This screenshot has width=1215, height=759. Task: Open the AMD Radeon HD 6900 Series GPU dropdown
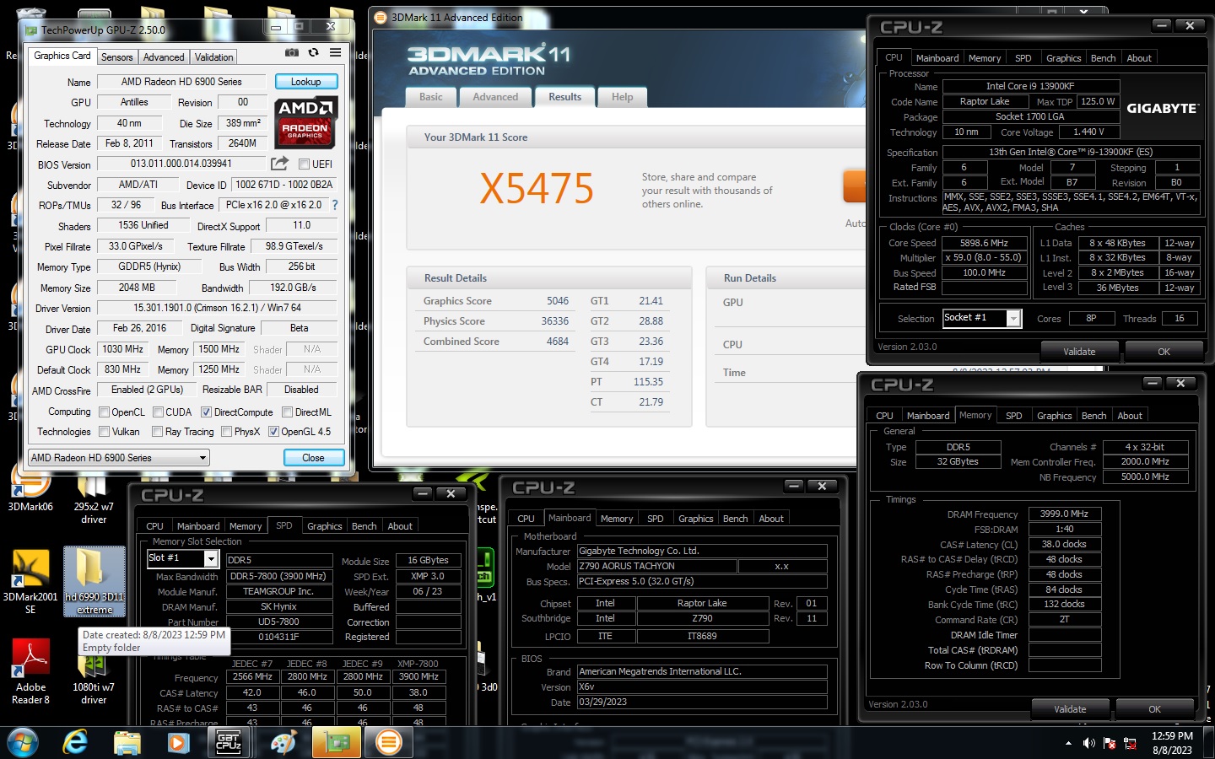click(118, 458)
